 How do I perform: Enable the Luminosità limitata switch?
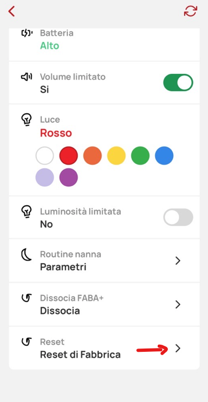click(178, 217)
